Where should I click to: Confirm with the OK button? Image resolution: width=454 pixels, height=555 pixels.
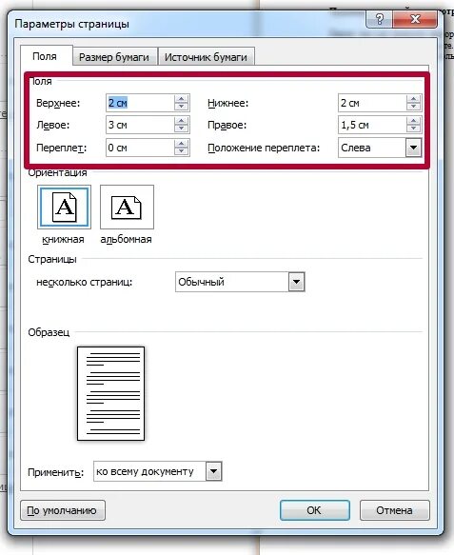click(x=315, y=510)
